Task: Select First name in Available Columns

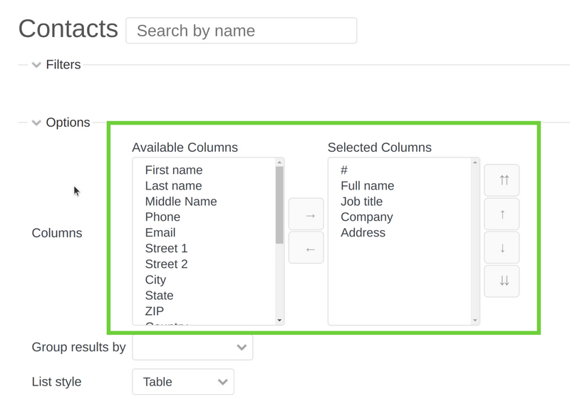Action: pyautogui.click(x=173, y=170)
